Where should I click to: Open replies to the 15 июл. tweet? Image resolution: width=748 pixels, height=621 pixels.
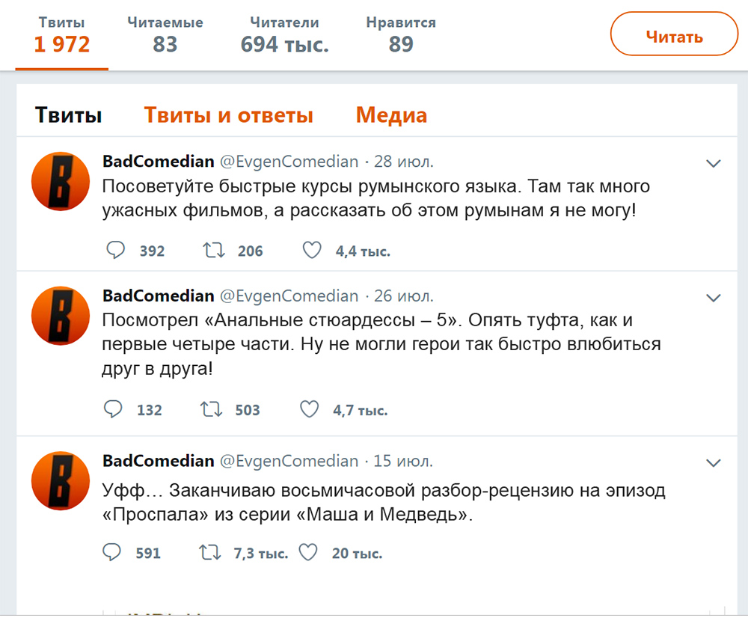114,552
